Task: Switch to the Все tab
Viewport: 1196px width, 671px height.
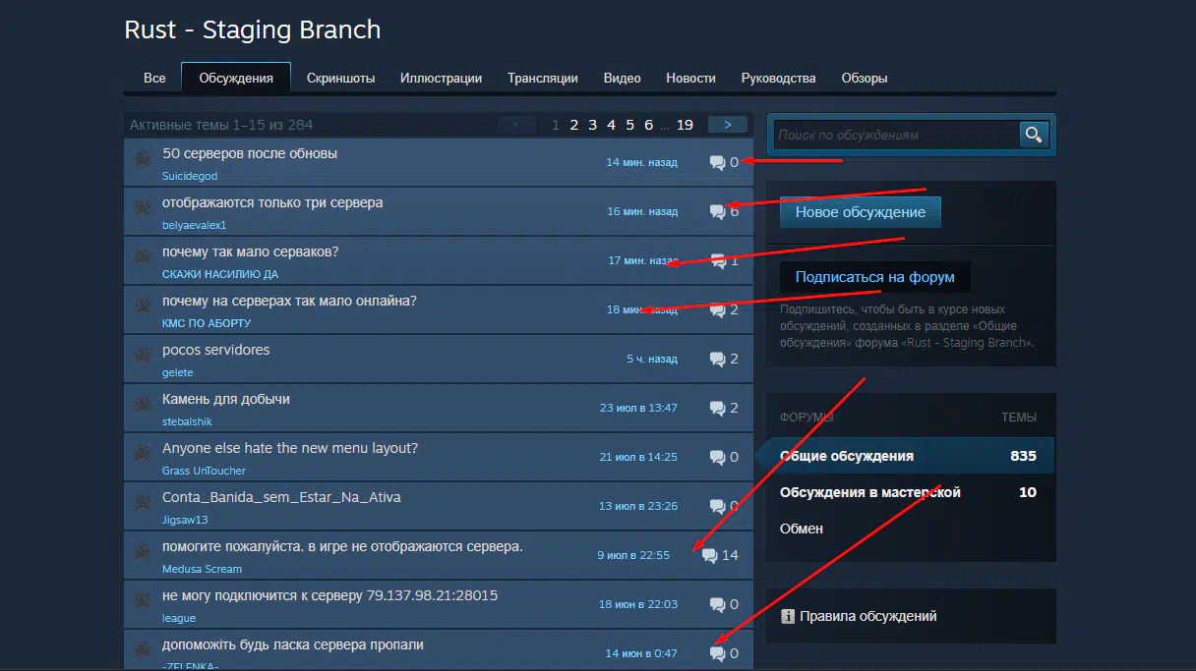Action: (x=154, y=78)
